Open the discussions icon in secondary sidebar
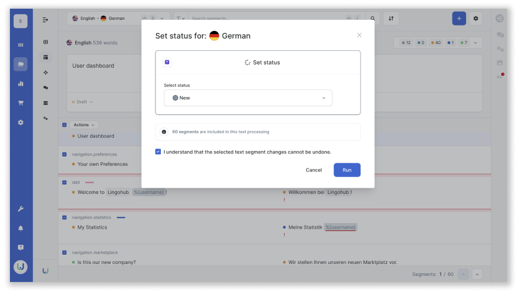517x292 pixels. pos(45,88)
